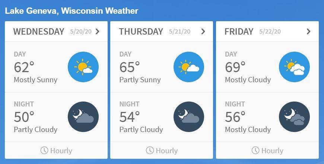Viewport: 324px width, 164px height.
Task: Select the THURSDAY card heading
Action: [141, 32]
